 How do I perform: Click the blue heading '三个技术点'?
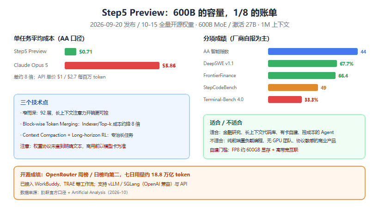(34, 102)
